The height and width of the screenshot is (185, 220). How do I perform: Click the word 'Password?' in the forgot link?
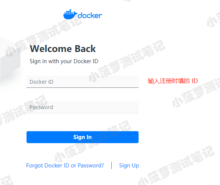91,166
